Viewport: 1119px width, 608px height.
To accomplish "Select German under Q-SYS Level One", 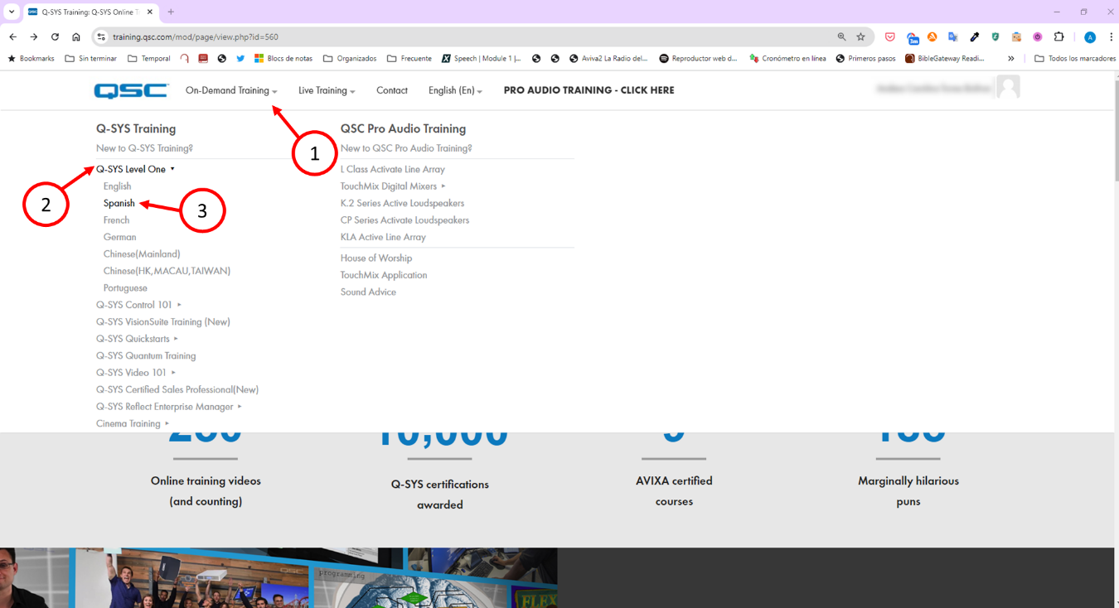I will click(119, 237).
